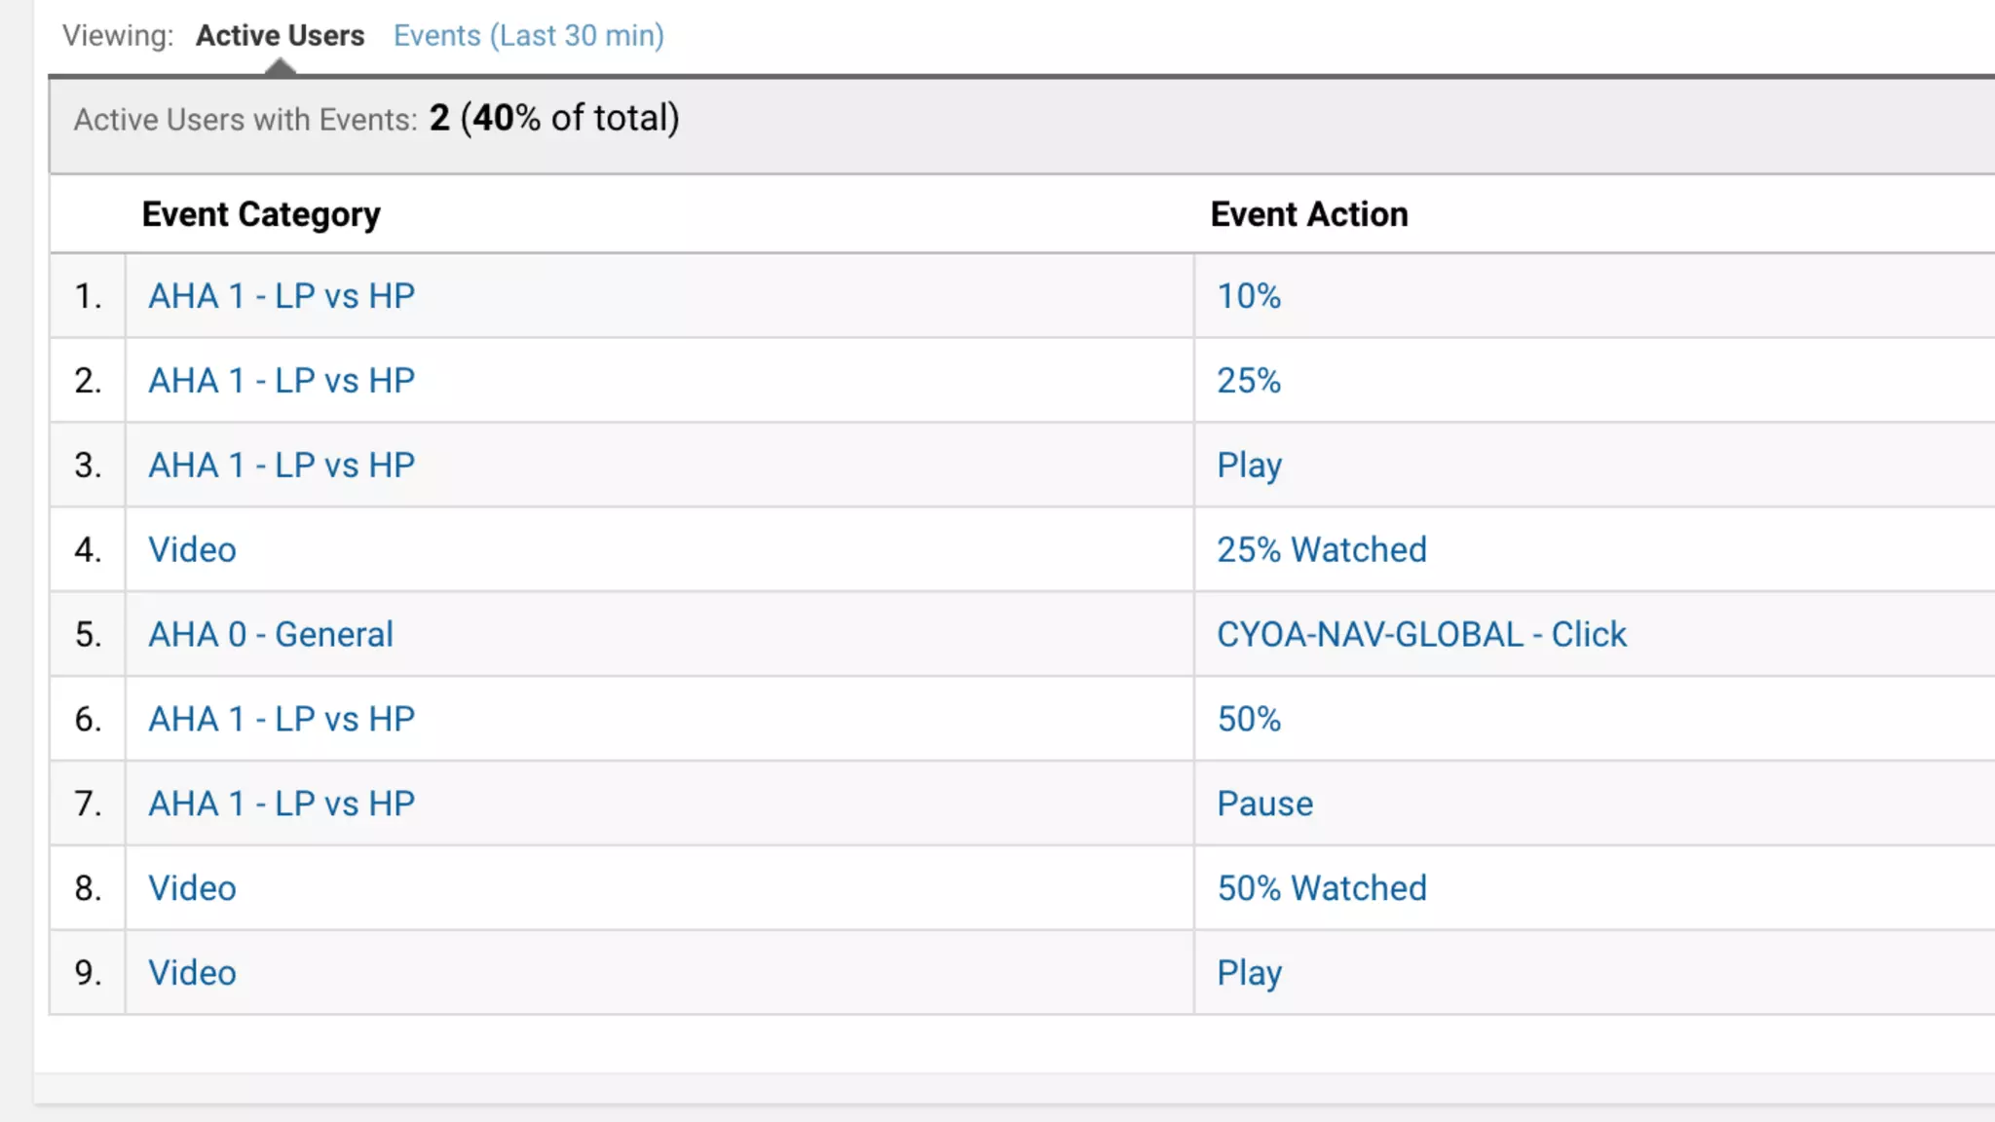Screen dimensions: 1995x1122
Task: Open the 10% event action link
Action: (1248, 296)
